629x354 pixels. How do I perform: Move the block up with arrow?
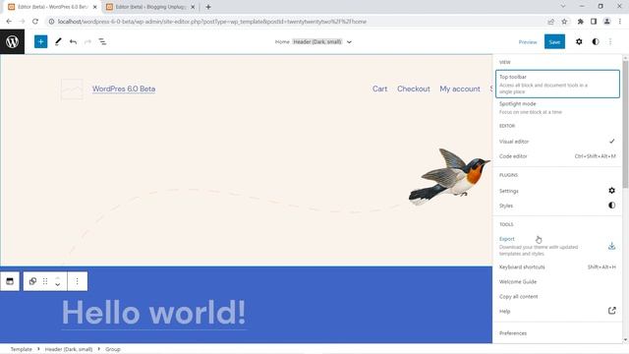click(x=58, y=277)
